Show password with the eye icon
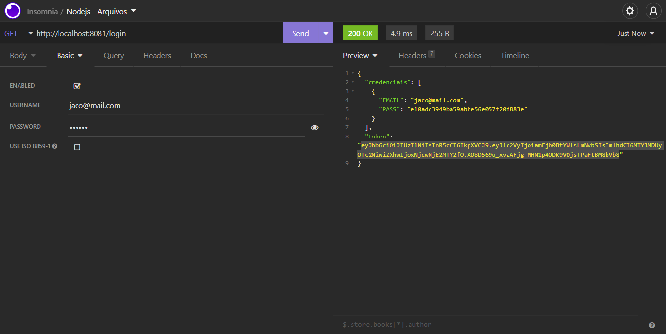This screenshot has width=666, height=334. [314, 127]
